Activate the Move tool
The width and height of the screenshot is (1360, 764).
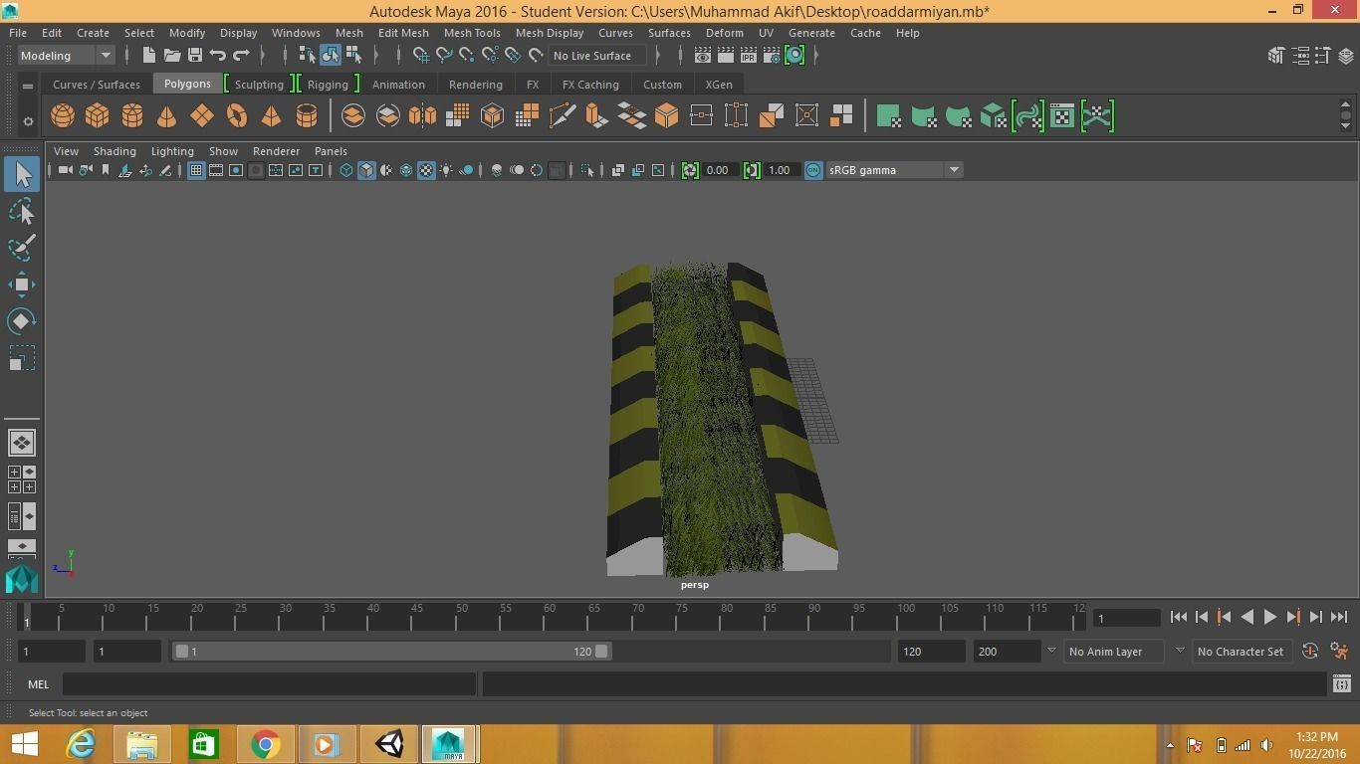22,285
